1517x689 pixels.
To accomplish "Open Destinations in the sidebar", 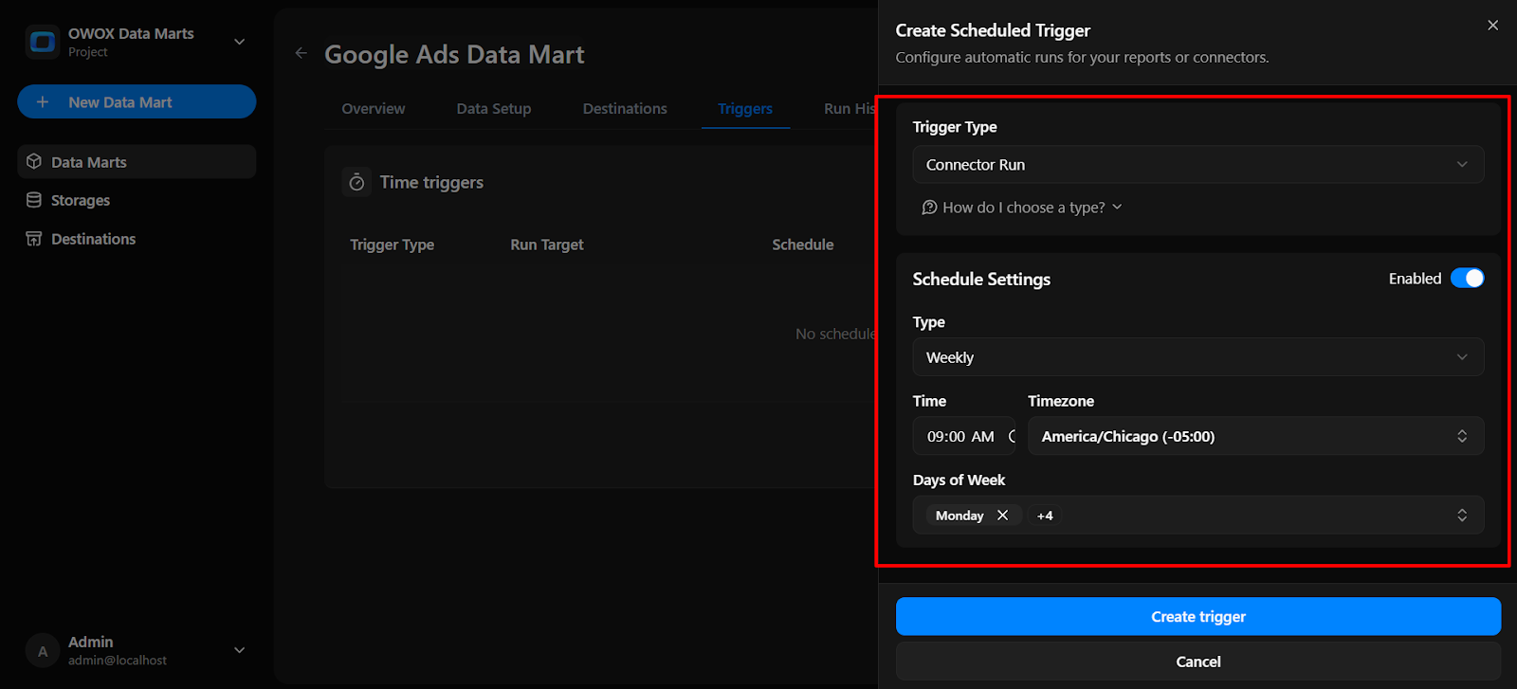I will [137, 239].
